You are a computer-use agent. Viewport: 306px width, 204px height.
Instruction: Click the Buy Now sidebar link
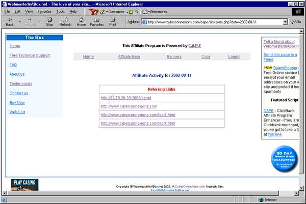17,103
